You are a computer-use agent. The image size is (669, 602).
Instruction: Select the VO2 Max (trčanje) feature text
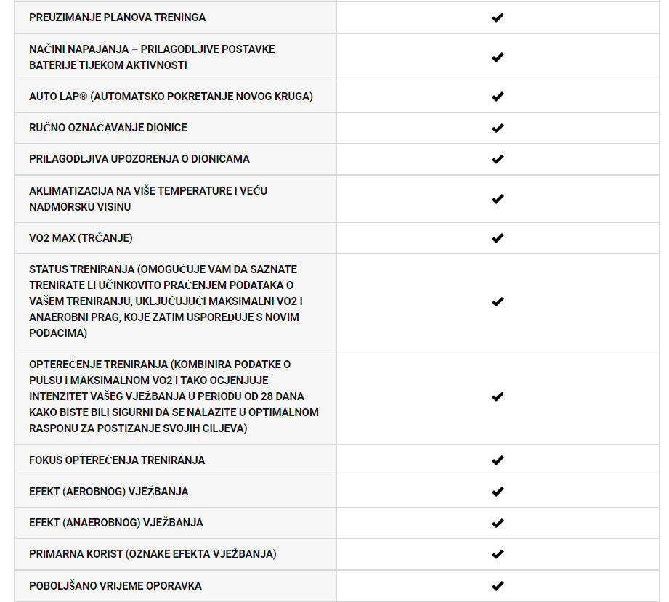click(x=81, y=238)
